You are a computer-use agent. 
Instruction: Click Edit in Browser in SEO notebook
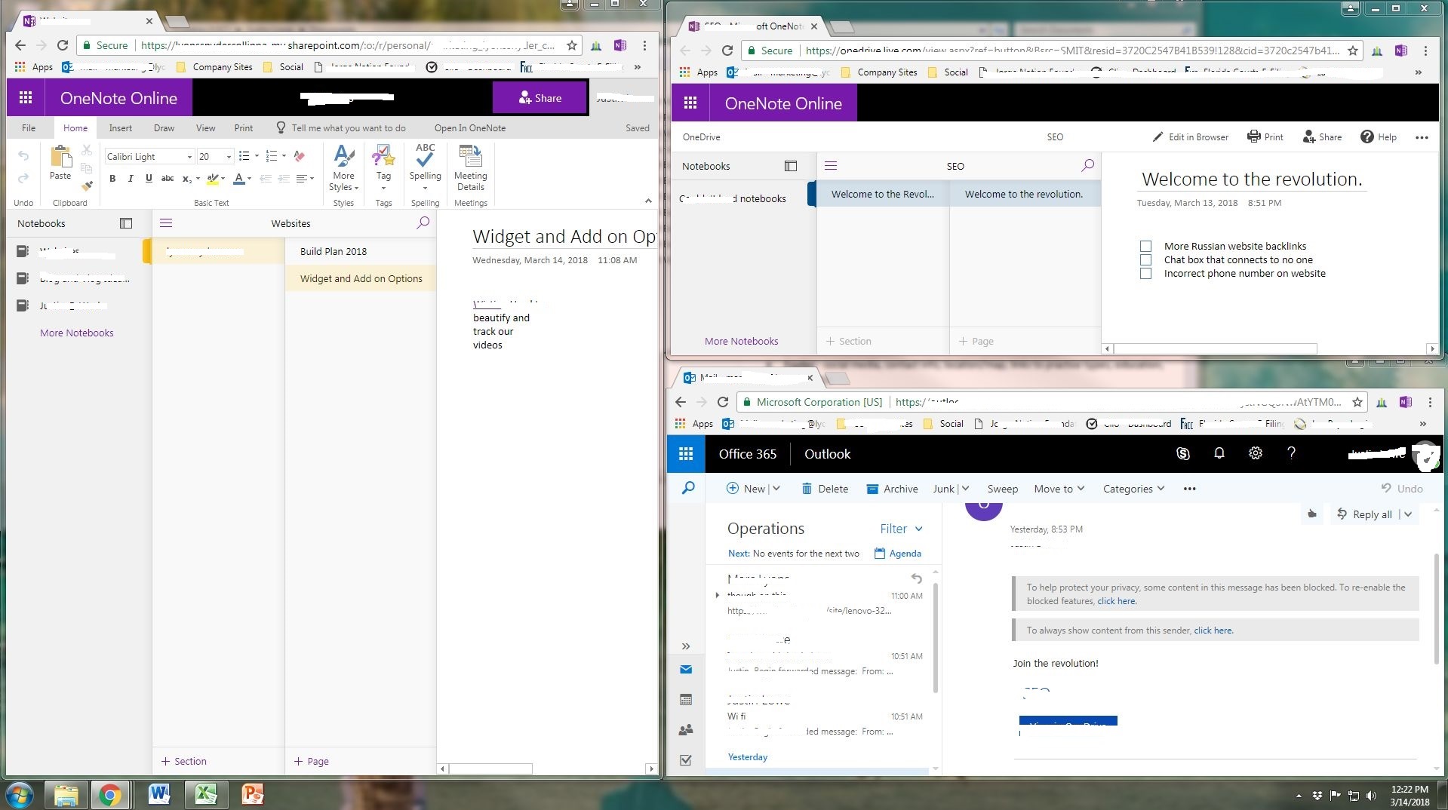(1190, 137)
